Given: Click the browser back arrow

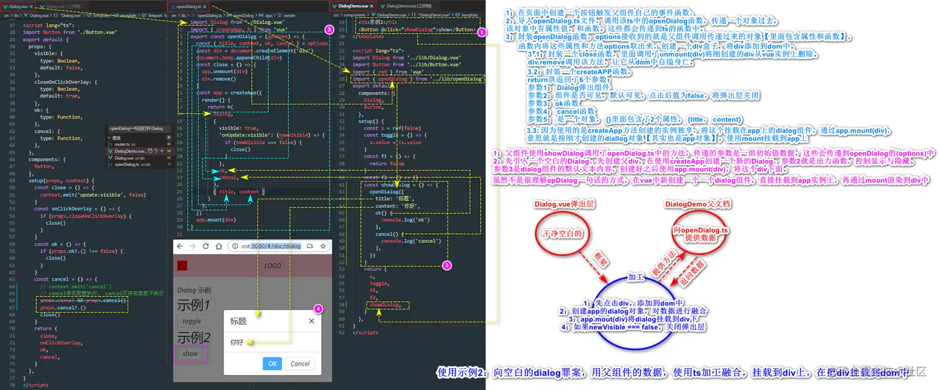Looking at the screenshot, I should pyautogui.click(x=179, y=247).
